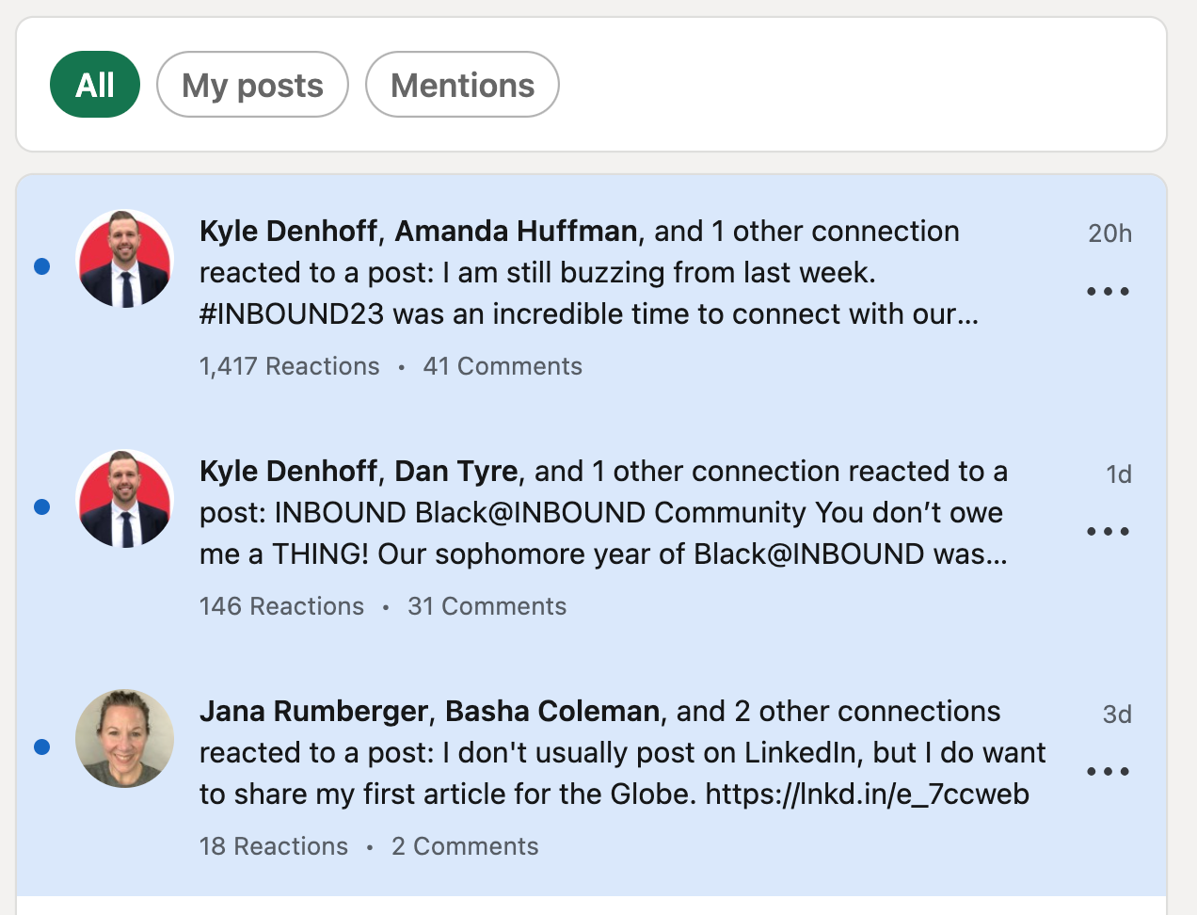1197x915 pixels.
Task: Click the unread dot beside the 3d notification
Action: pos(41,746)
